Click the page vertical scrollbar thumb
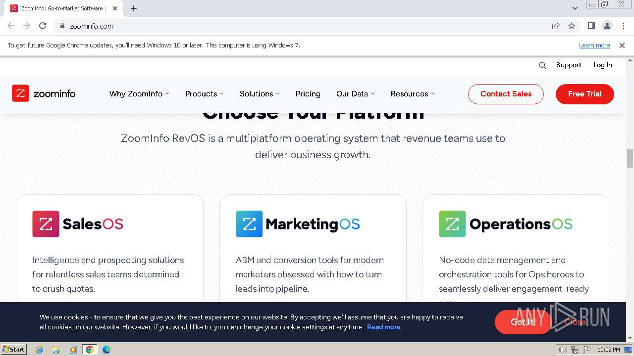 (x=630, y=159)
